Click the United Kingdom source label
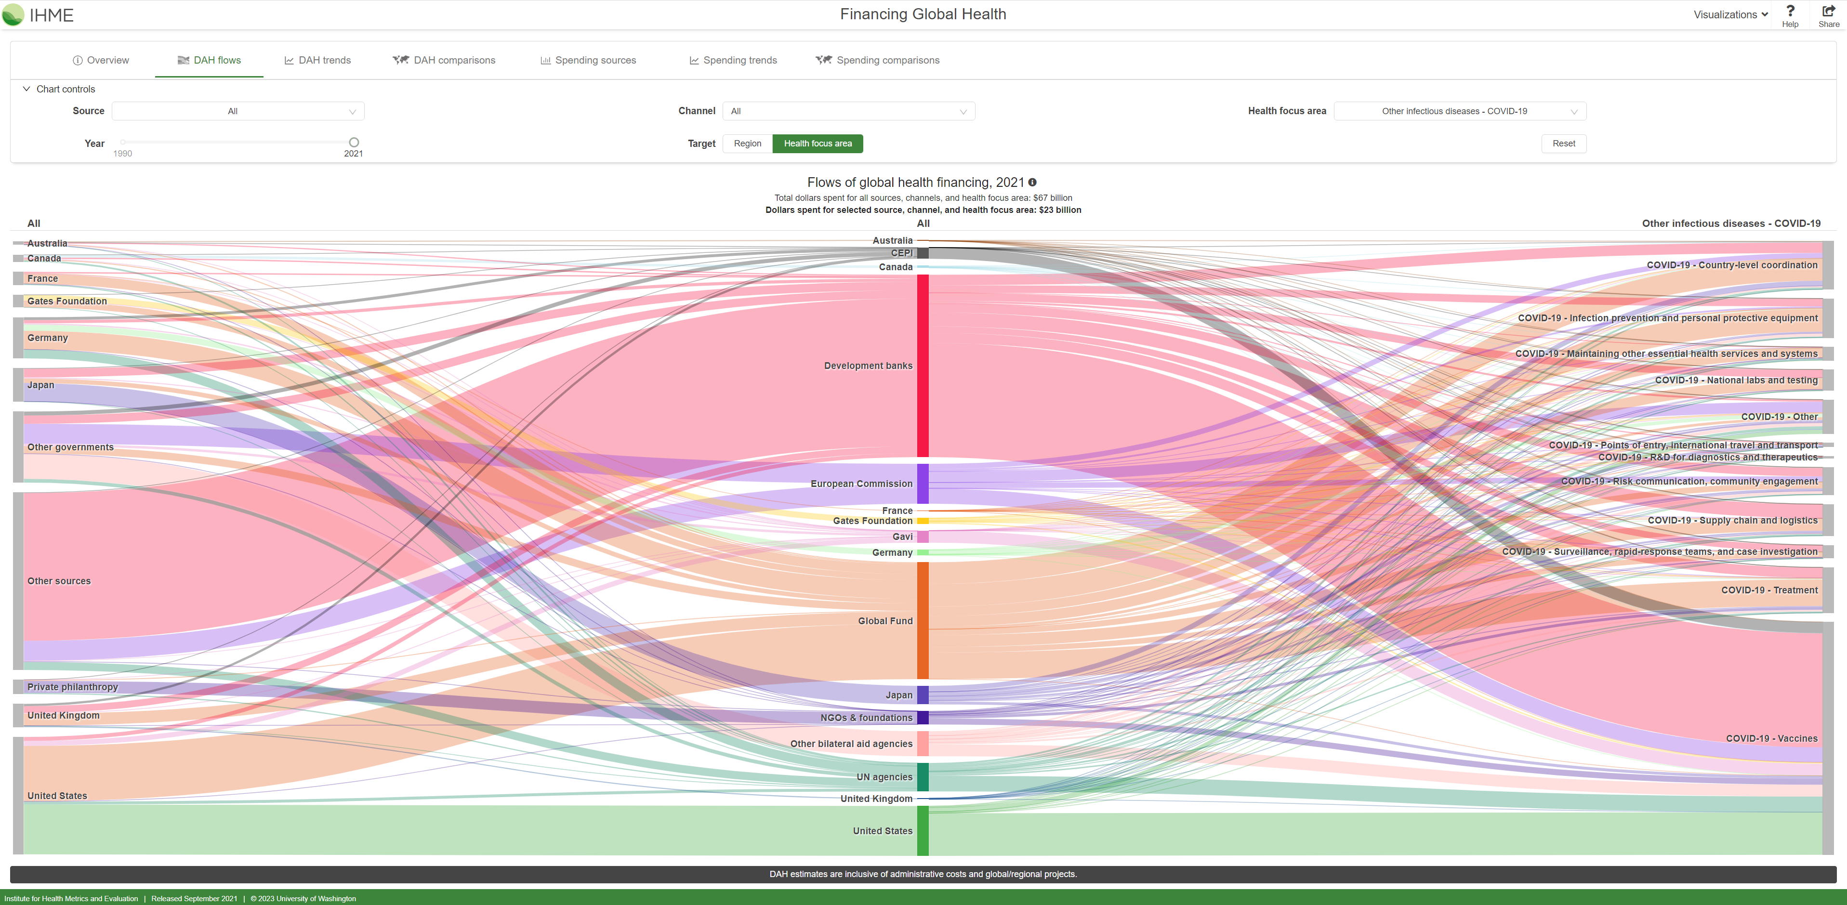This screenshot has height=905, width=1847. (63, 715)
